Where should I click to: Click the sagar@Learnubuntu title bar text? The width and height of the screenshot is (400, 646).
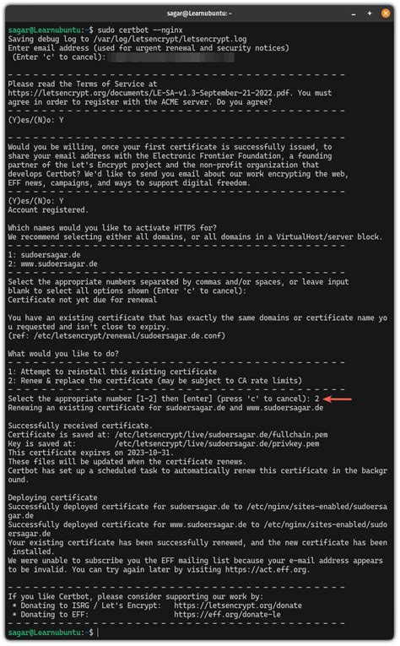tap(200, 14)
